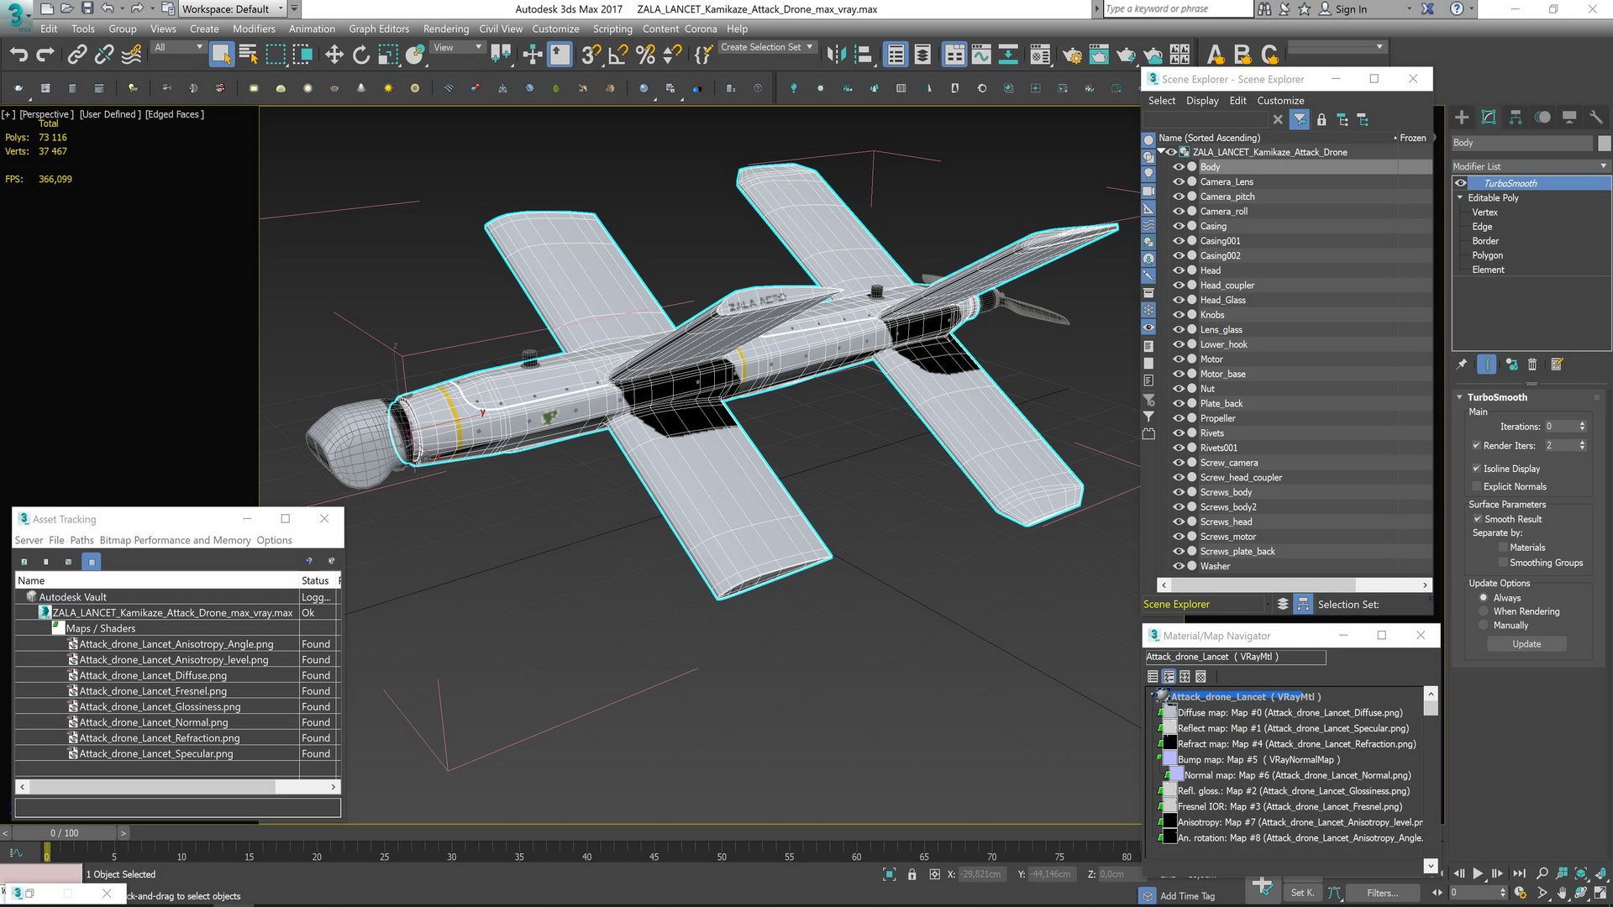Image resolution: width=1613 pixels, height=907 pixels.
Task: Click the Remove modifier trash icon
Action: 1532,364
